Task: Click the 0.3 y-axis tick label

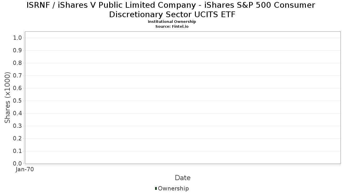Action: pos(18,126)
